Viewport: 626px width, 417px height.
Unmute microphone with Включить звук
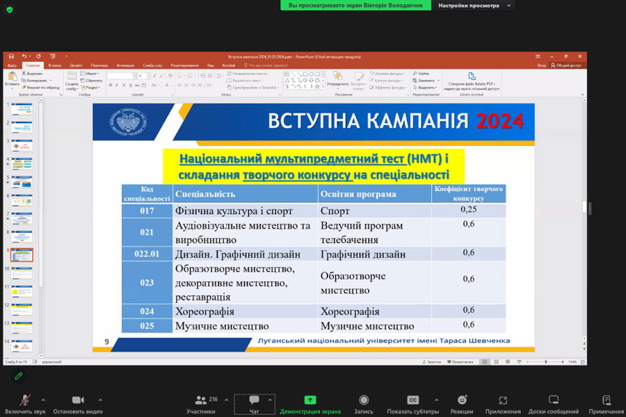click(x=25, y=403)
